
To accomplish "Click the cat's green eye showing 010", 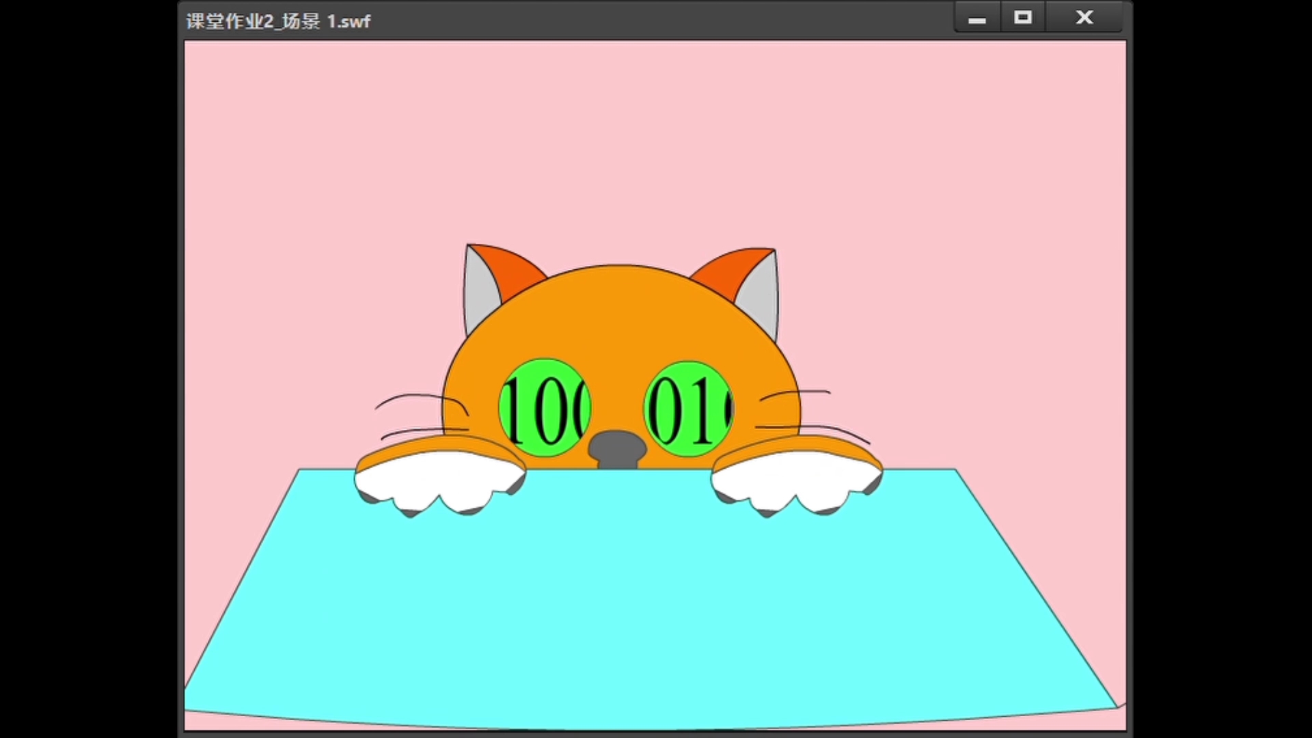I will pos(689,409).
